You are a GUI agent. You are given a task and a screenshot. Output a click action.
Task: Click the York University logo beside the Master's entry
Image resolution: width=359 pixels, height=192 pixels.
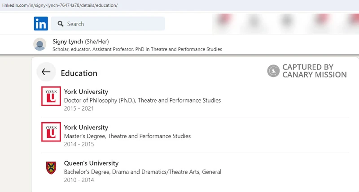tap(50, 132)
